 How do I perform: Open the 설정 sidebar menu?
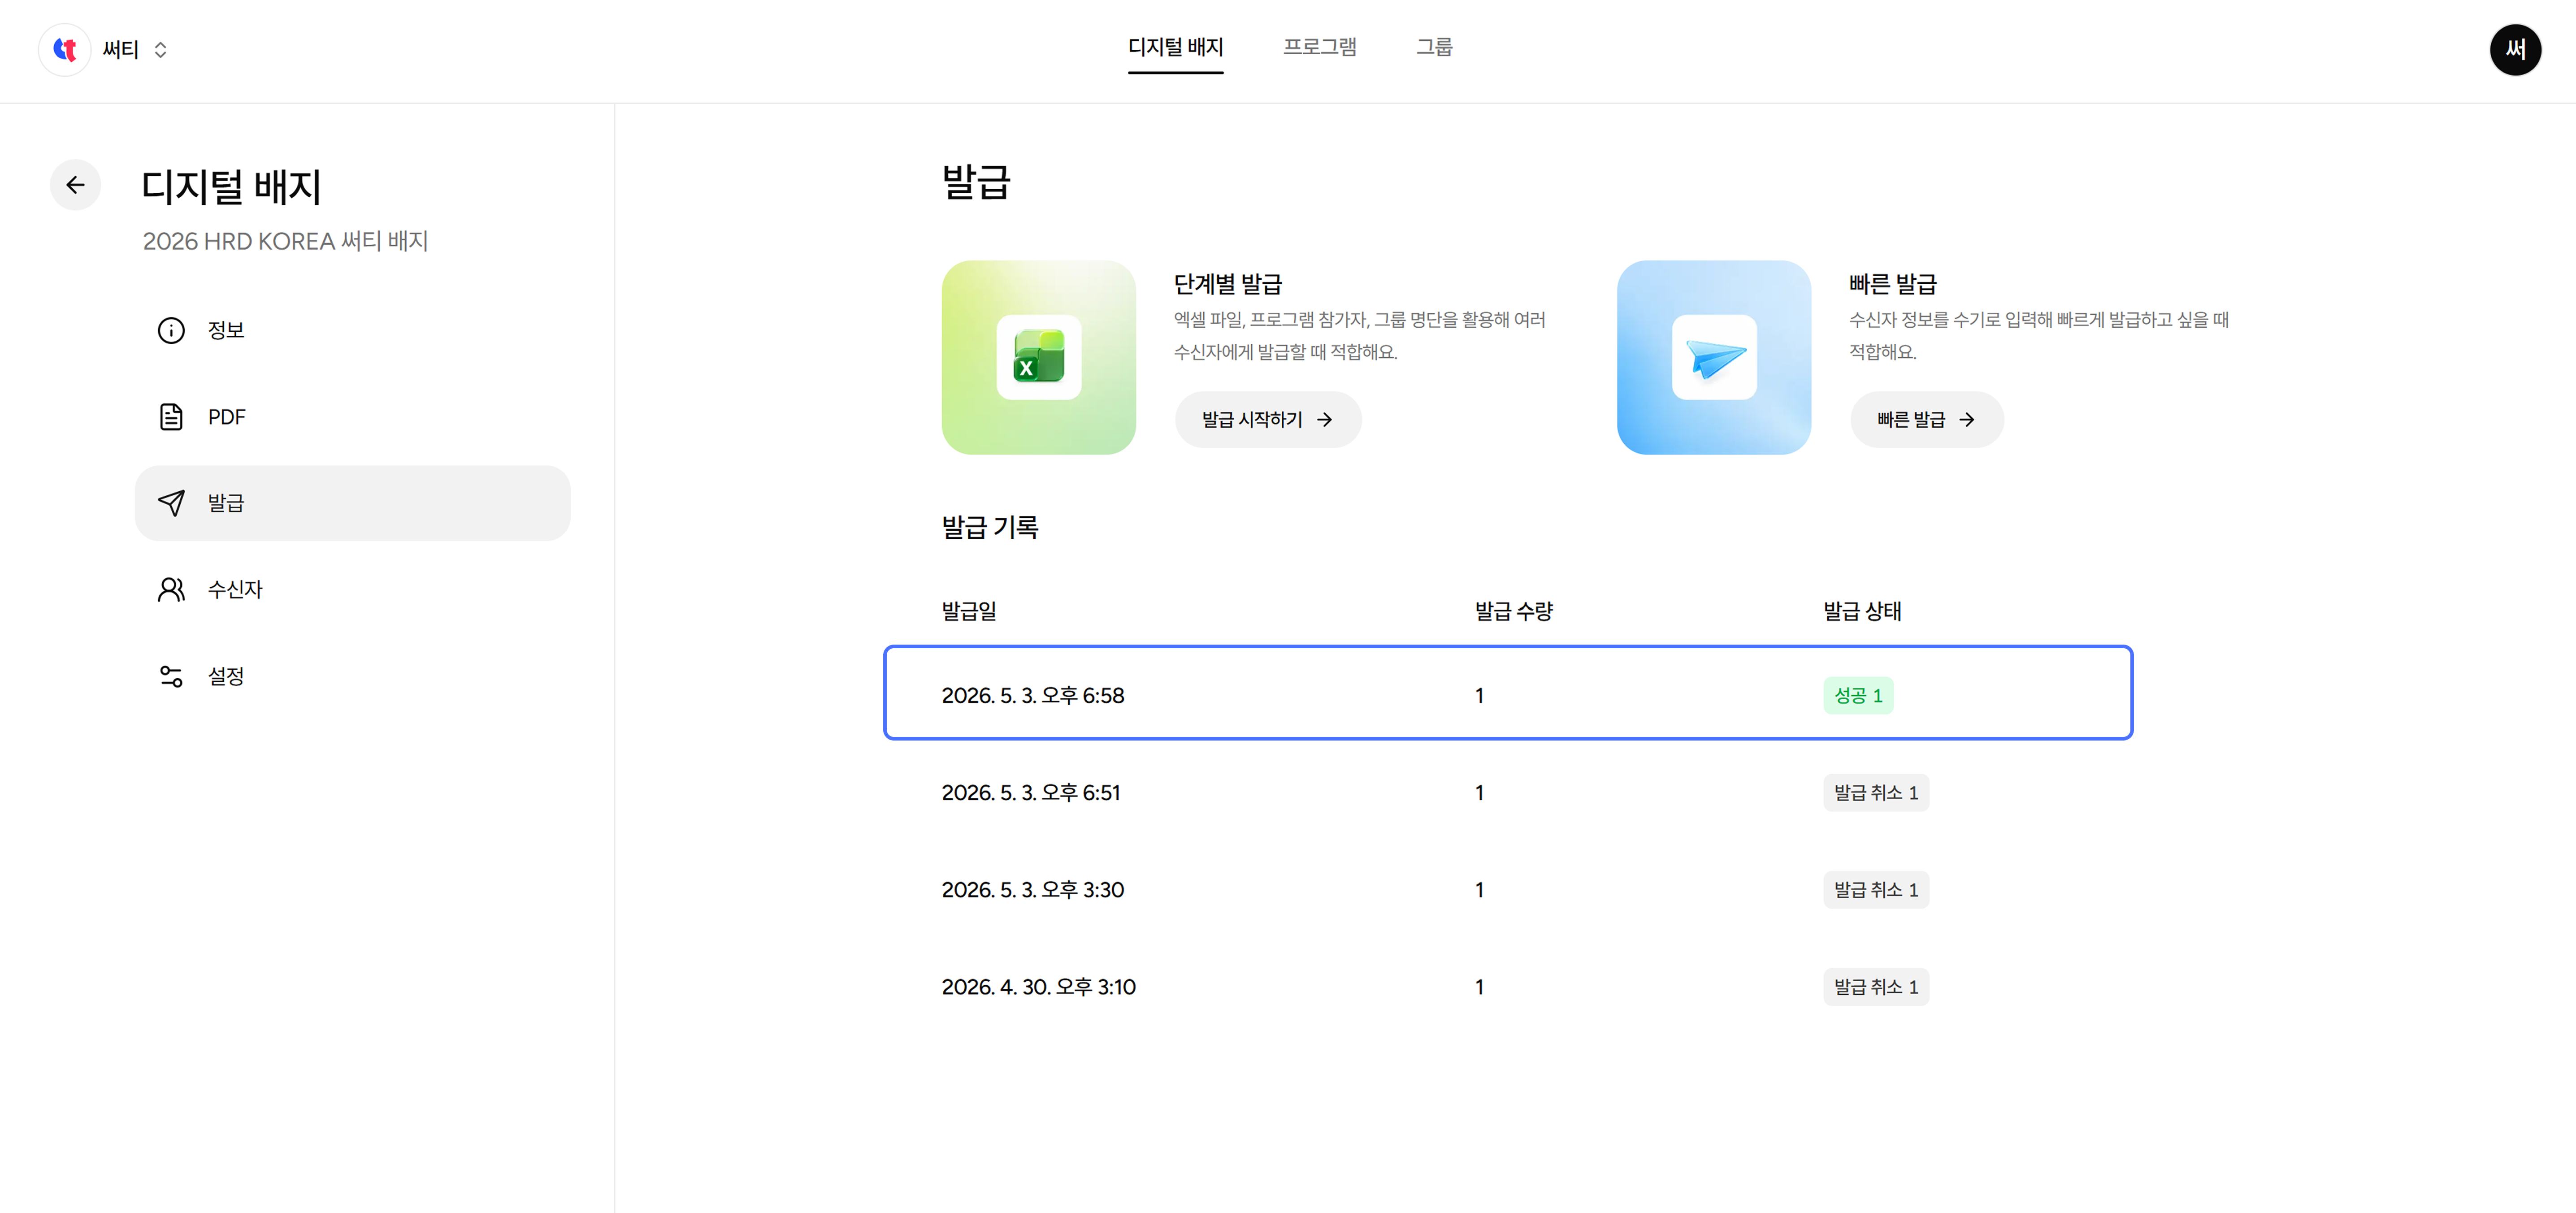(352, 677)
